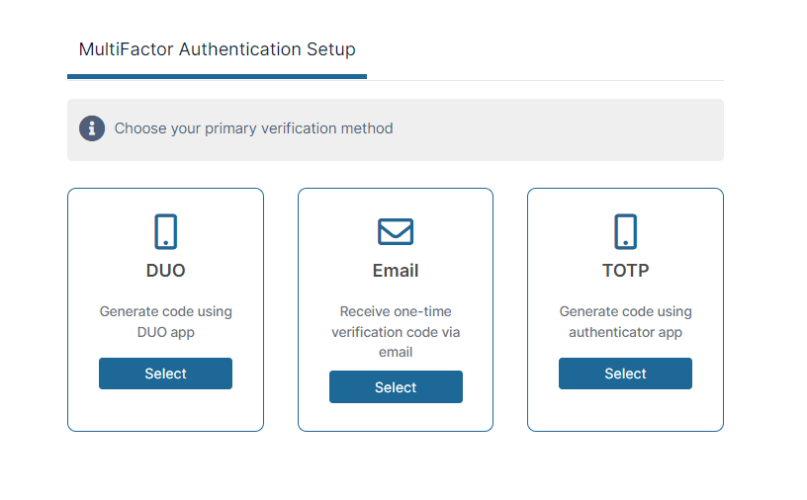Click "Receive one-time verification code via email" text
The height and width of the screenshot is (500, 807).
pos(396,331)
